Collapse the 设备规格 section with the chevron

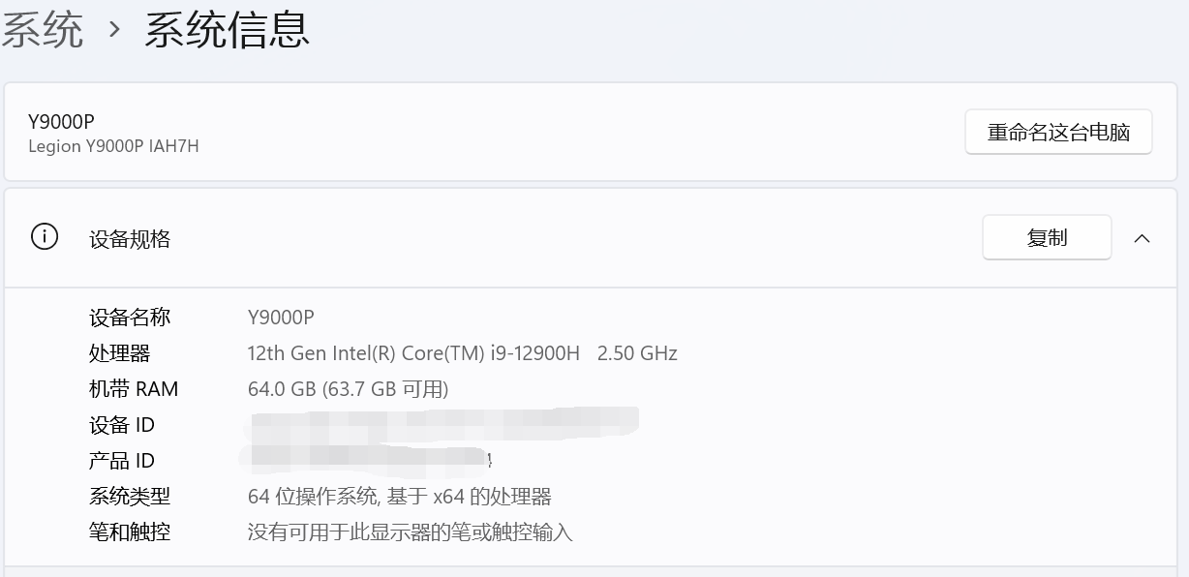[1142, 238]
